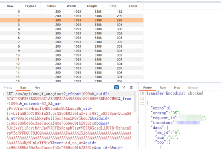Select result row number 11
This screenshot has width=221, height=149.
72,60
